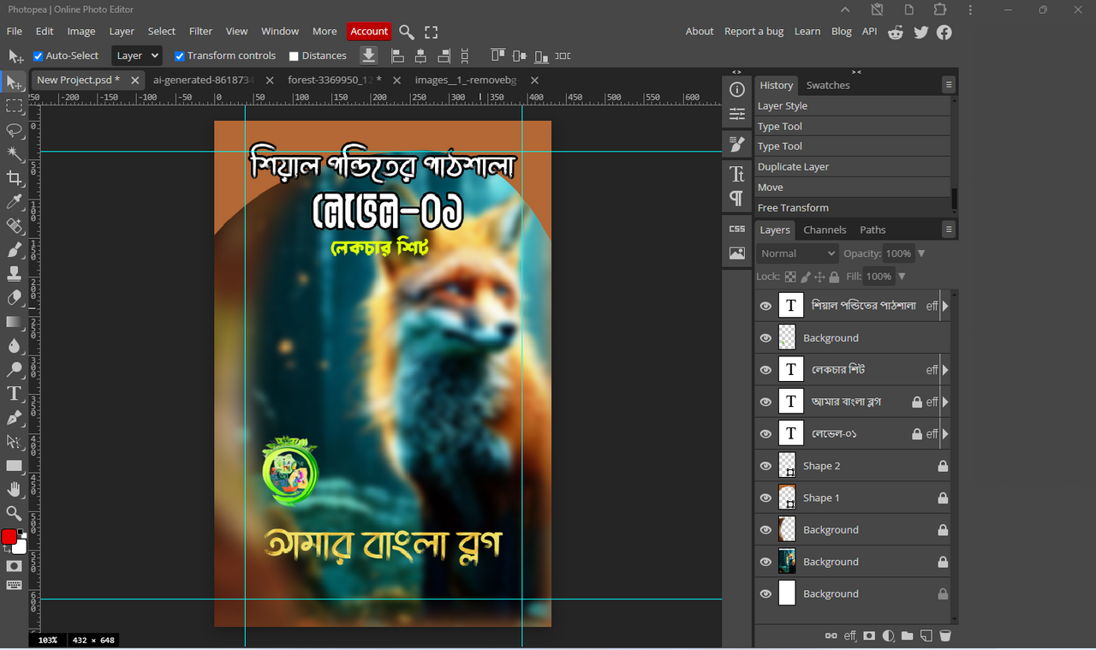Enable the Distances checkbox

click(294, 57)
